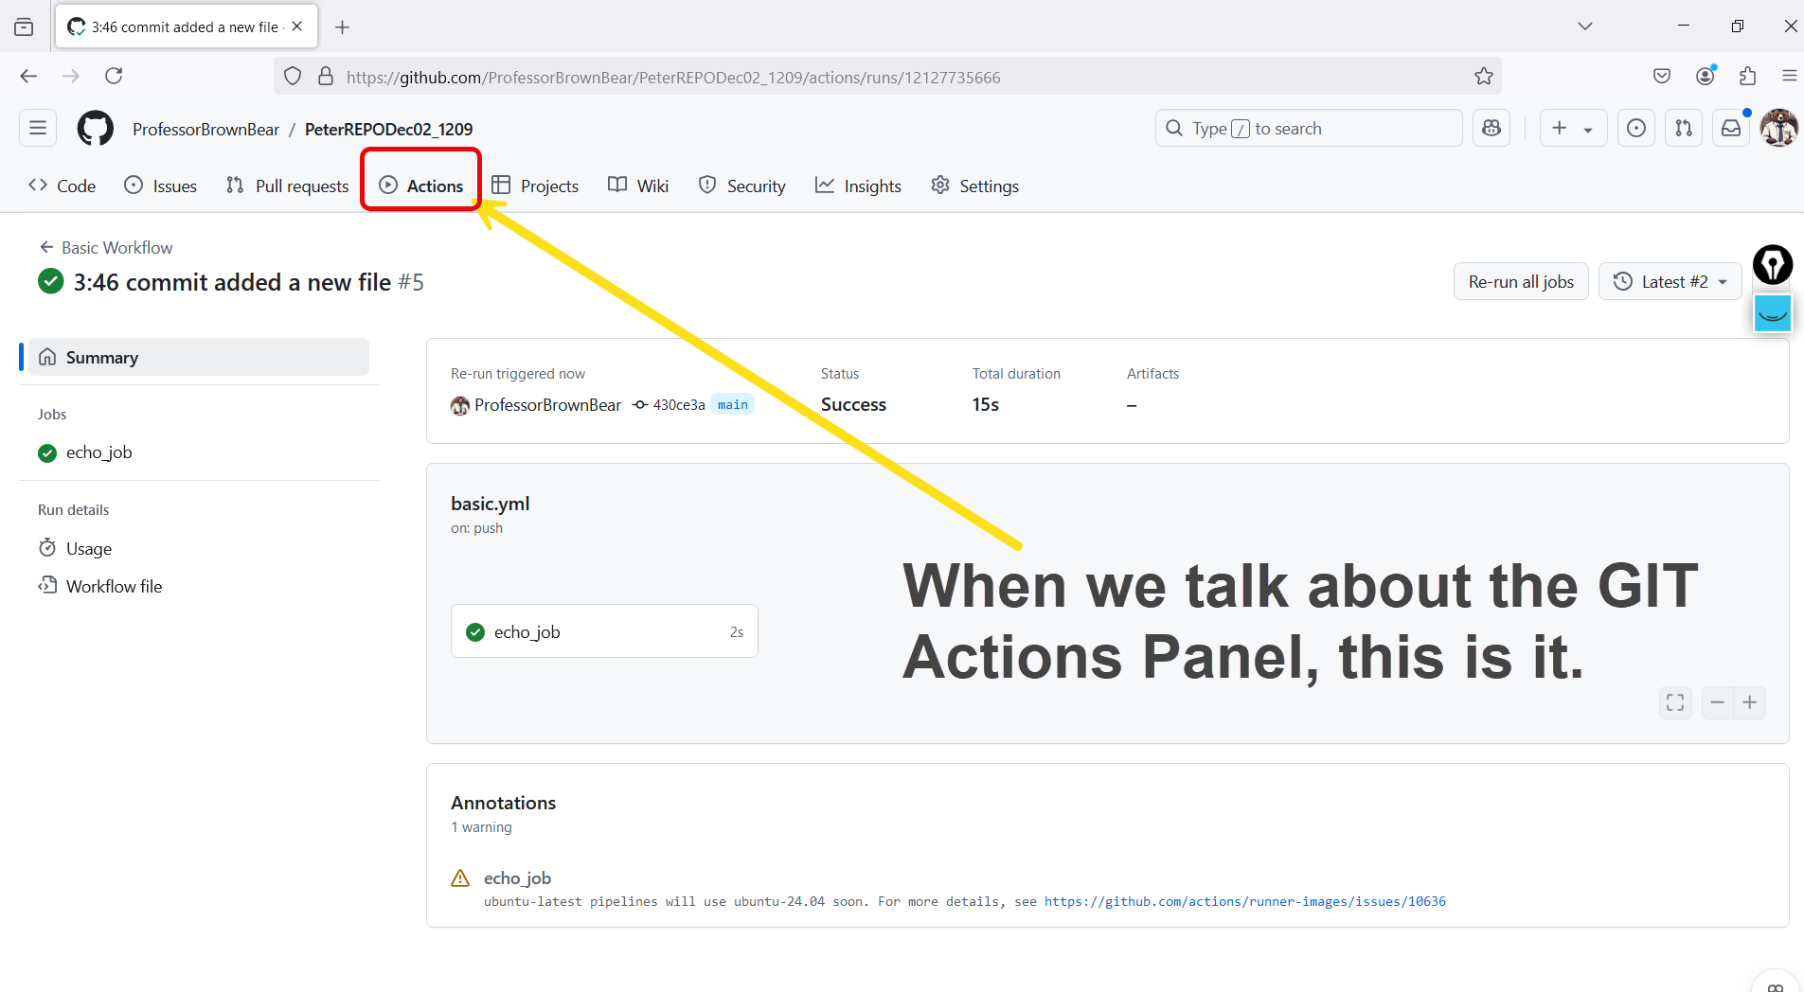Click the blue smile extension overlay icon
The image size is (1804, 992).
[x=1773, y=312]
